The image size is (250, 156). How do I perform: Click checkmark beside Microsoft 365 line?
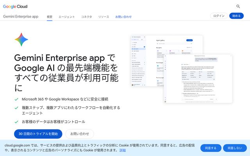[16, 99]
